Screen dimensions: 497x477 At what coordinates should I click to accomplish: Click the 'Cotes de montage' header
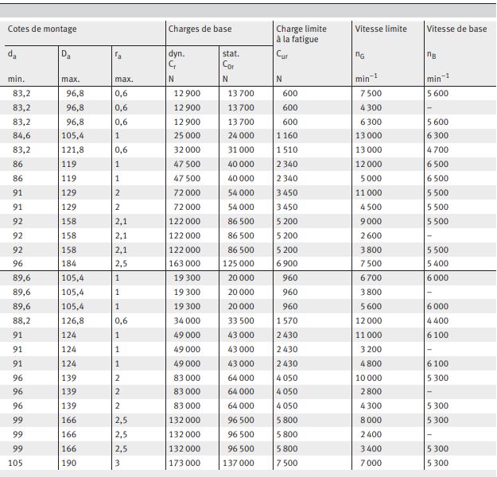pyautogui.click(x=42, y=29)
